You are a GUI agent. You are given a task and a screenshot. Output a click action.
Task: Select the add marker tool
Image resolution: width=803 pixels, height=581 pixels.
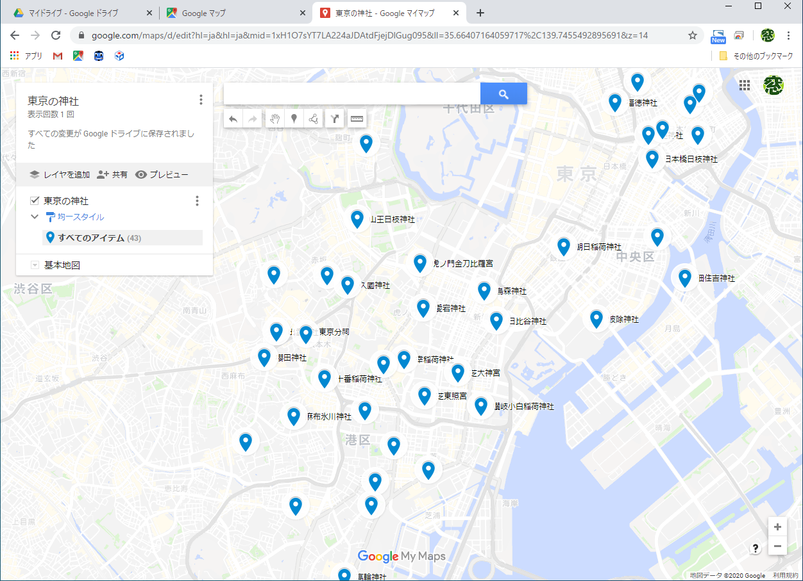294,119
